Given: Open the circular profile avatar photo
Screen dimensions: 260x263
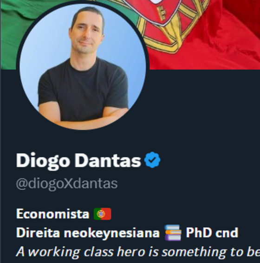Looking at the screenshot, I should point(83,67).
